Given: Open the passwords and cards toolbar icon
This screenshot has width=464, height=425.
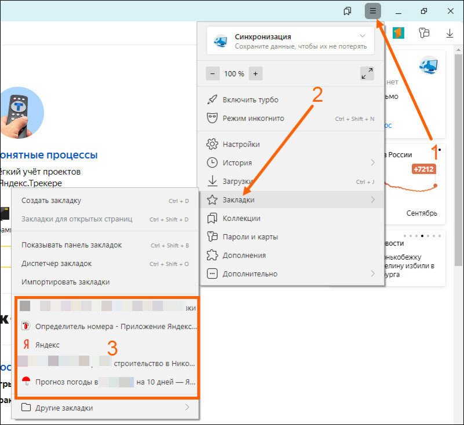Looking at the screenshot, I should point(424,33).
